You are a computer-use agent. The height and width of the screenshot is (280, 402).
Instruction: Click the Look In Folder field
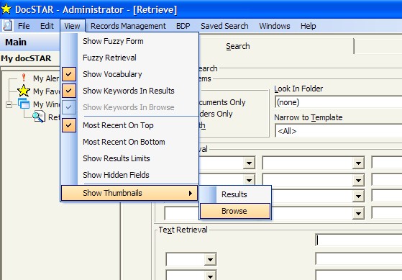[x=339, y=102]
